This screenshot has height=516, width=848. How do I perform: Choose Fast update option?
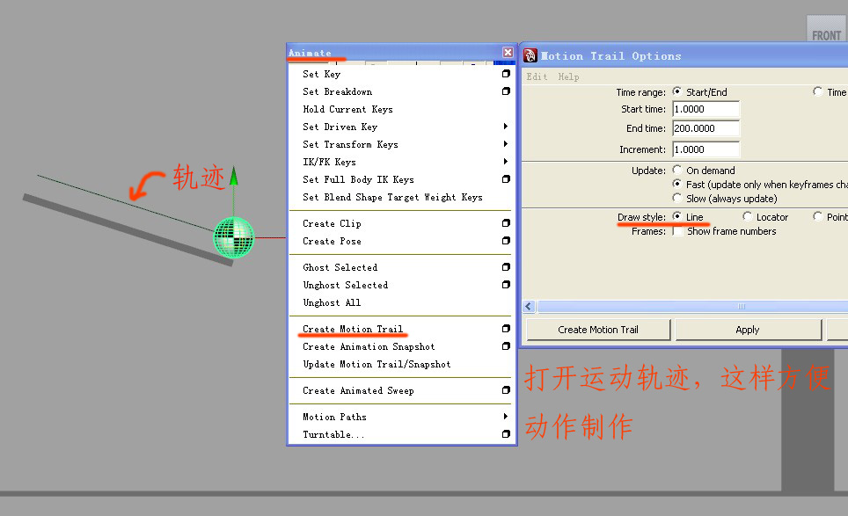(676, 185)
